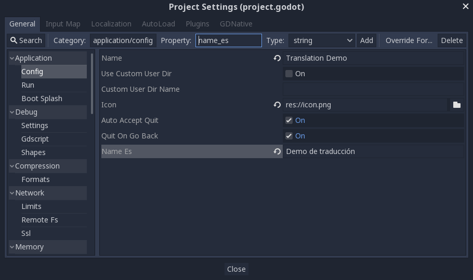Open file browser via Icon folder button
The image size is (473, 280).
pyautogui.click(x=456, y=105)
